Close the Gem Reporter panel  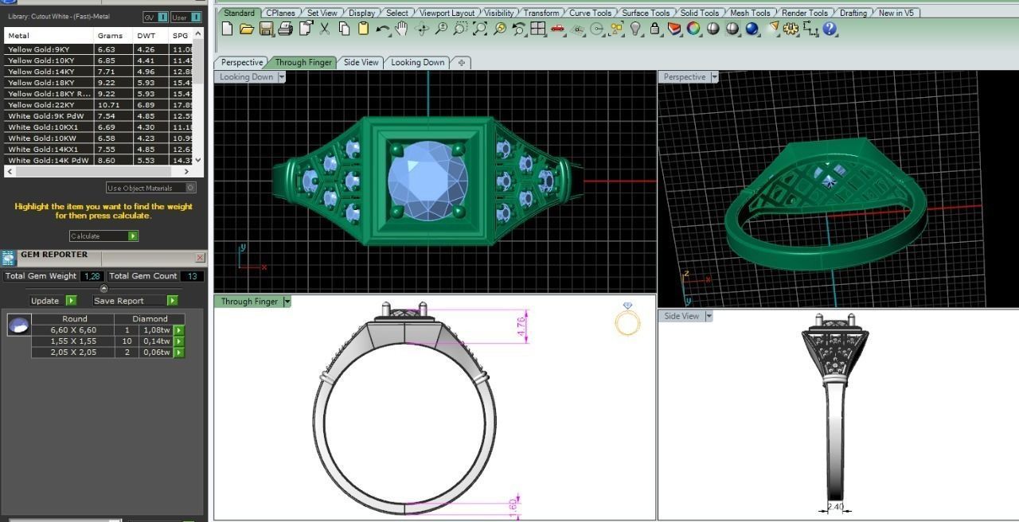coord(200,258)
